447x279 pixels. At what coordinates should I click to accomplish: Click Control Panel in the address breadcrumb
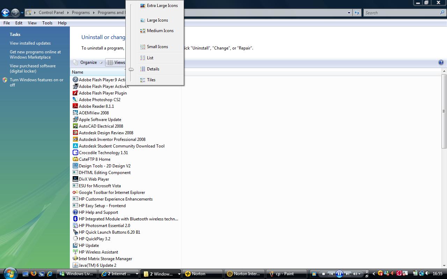tap(51, 13)
